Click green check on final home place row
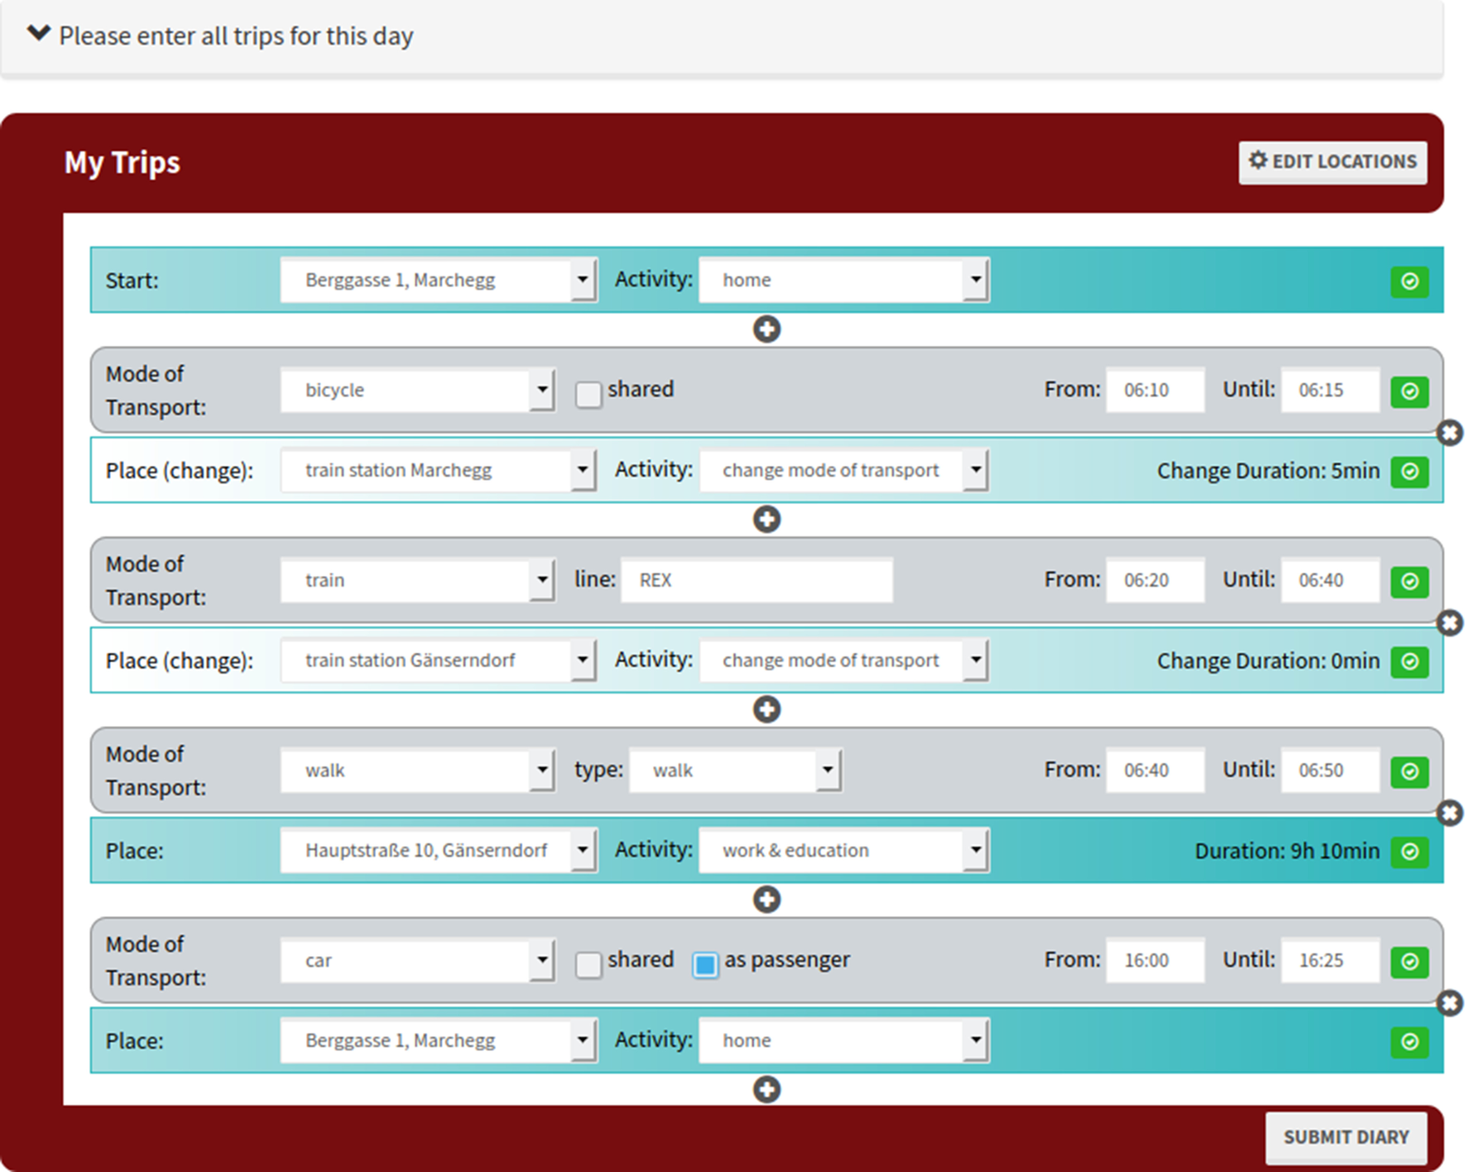 click(1410, 1042)
